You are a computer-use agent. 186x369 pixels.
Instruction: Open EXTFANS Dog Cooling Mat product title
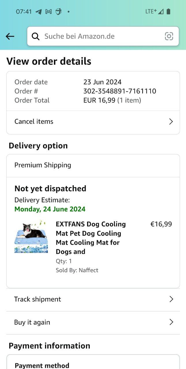(91, 238)
